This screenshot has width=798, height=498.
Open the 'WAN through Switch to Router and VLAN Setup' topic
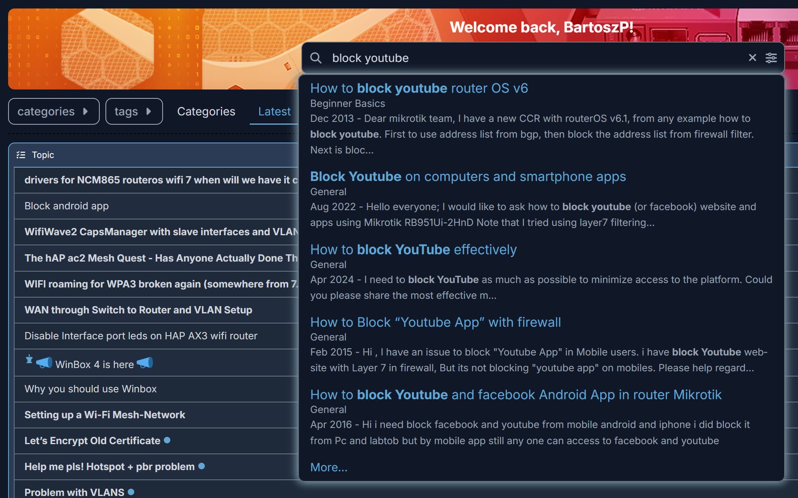[x=138, y=310]
